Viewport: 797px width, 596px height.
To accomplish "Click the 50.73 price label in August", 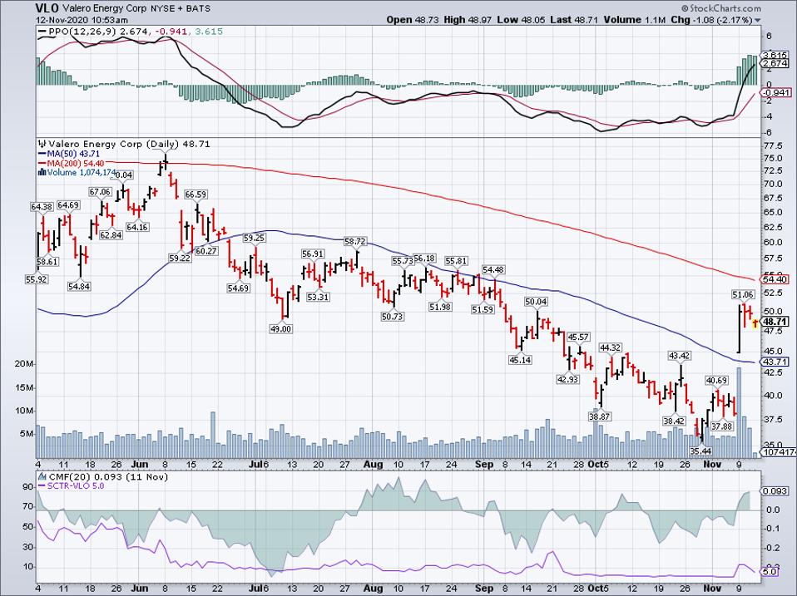I will click(x=391, y=316).
